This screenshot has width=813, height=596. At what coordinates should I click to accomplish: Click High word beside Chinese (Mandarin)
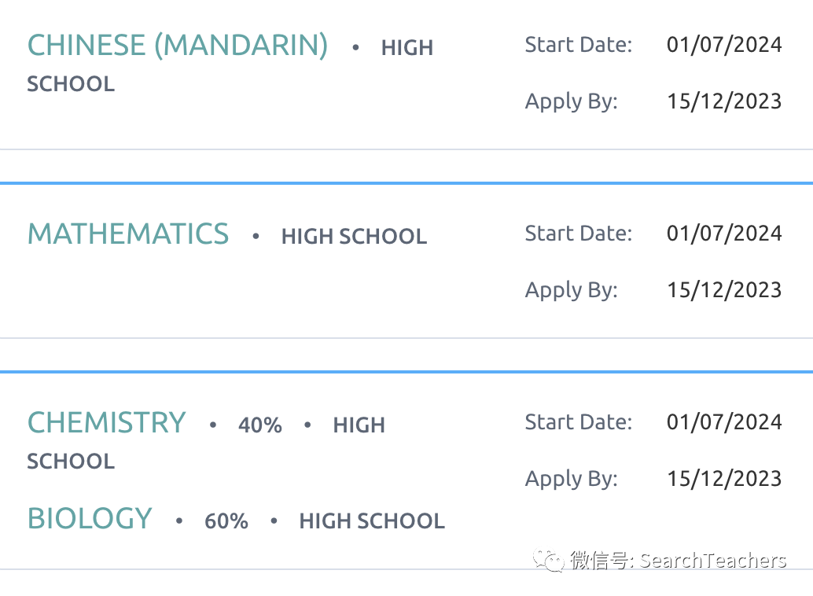point(407,48)
